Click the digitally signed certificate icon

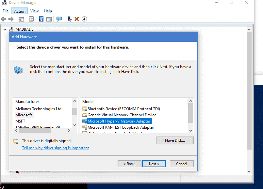click(16, 142)
